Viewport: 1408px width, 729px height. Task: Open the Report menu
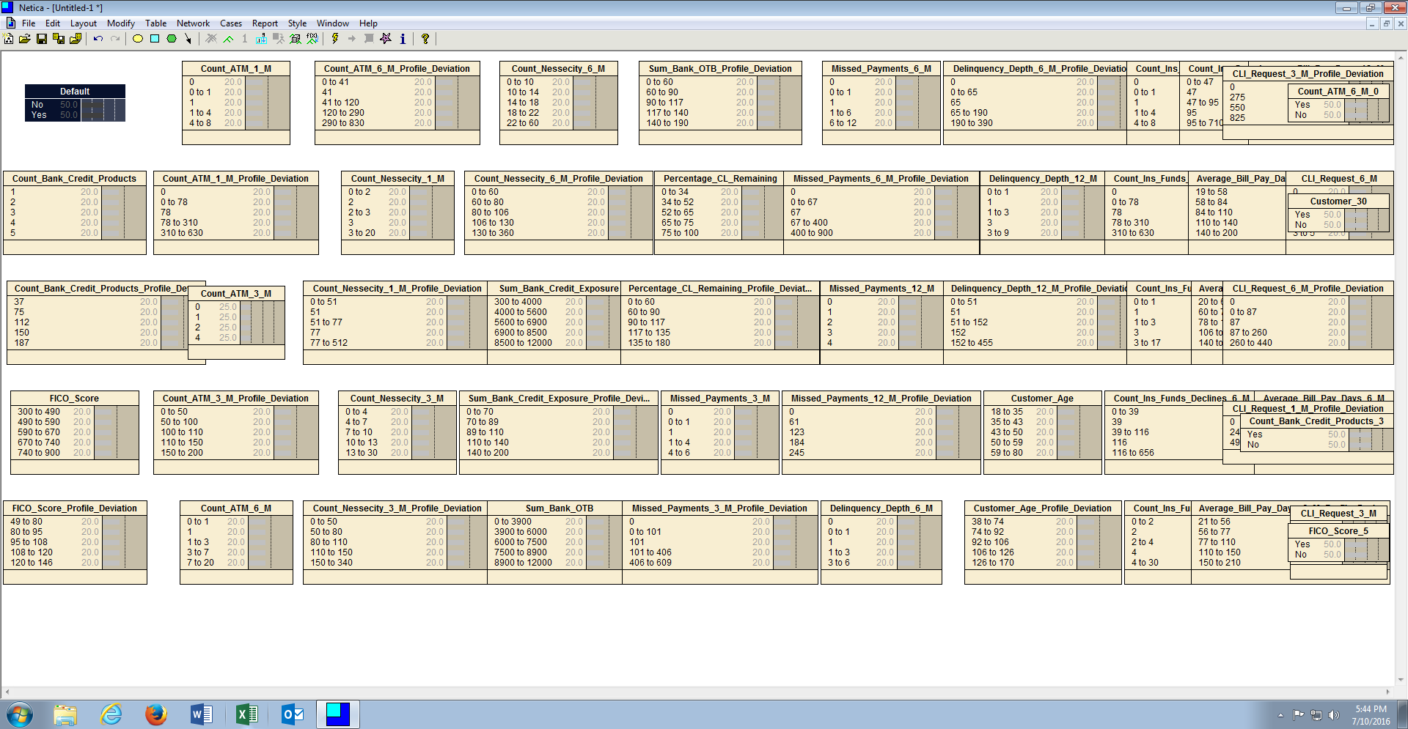tap(265, 23)
